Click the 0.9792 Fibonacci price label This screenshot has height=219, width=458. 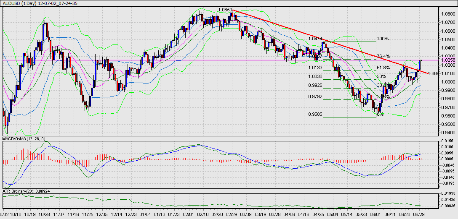pos(315,96)
